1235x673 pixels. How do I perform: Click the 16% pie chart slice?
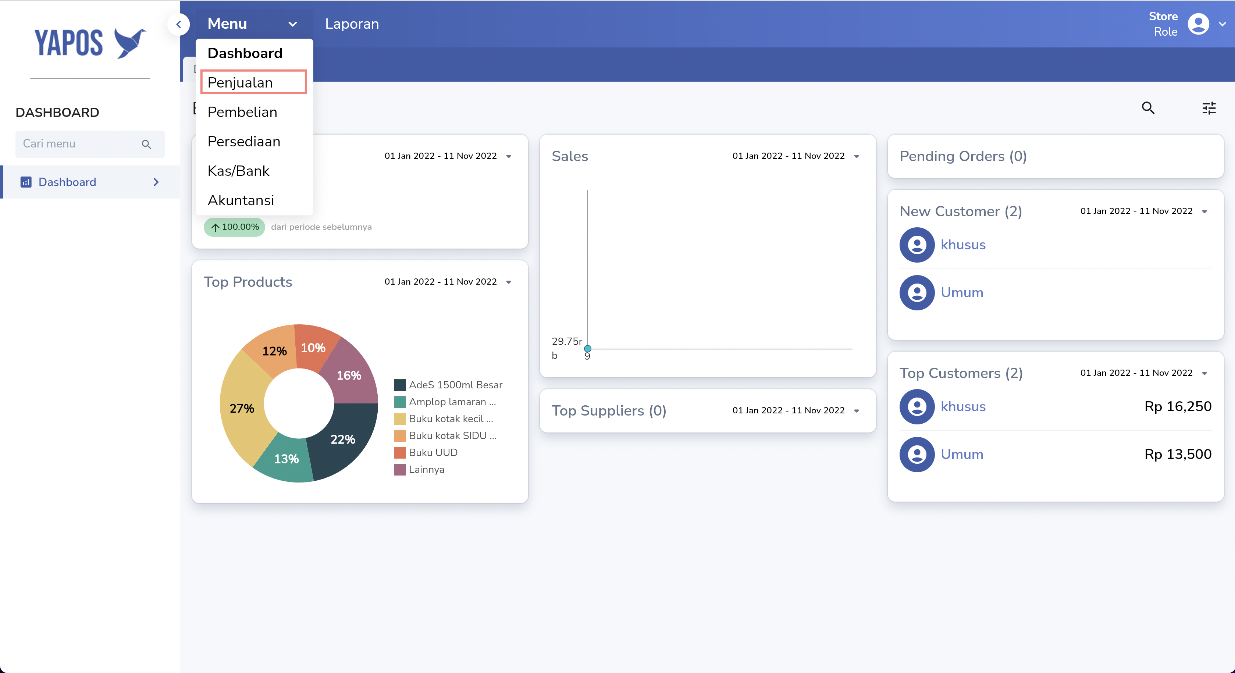click(x=349, y=375)
